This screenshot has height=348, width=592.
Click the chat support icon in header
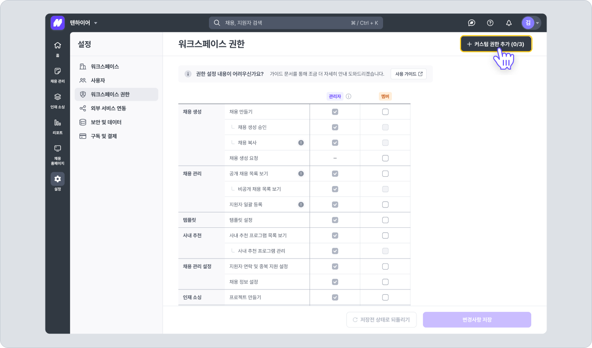point(471,23)
